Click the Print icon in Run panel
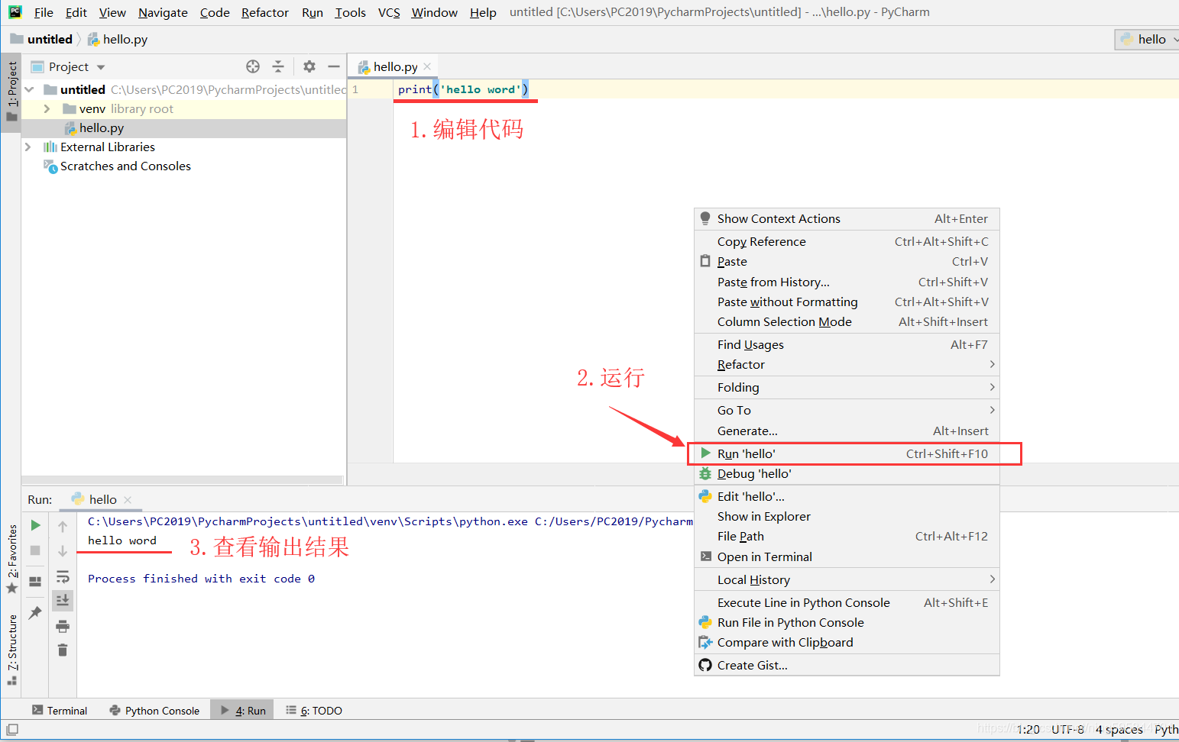 tap(63, 627)
